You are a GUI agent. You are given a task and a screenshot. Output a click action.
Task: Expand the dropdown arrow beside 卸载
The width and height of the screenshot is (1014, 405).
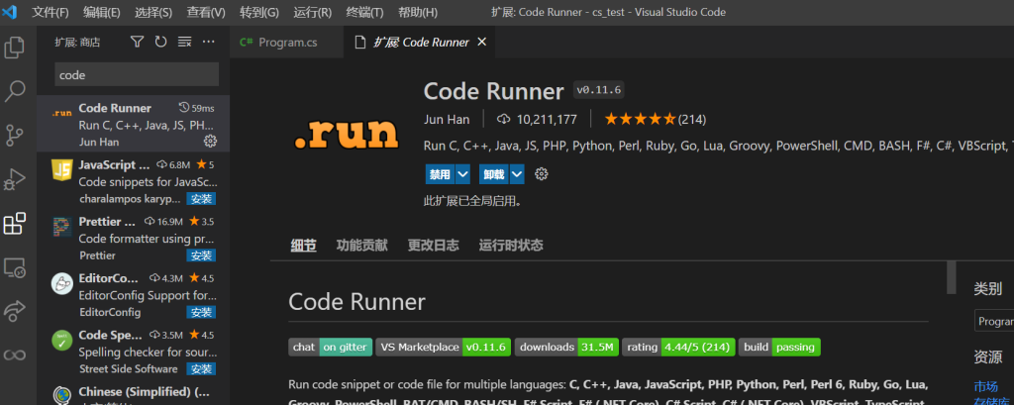517,174
